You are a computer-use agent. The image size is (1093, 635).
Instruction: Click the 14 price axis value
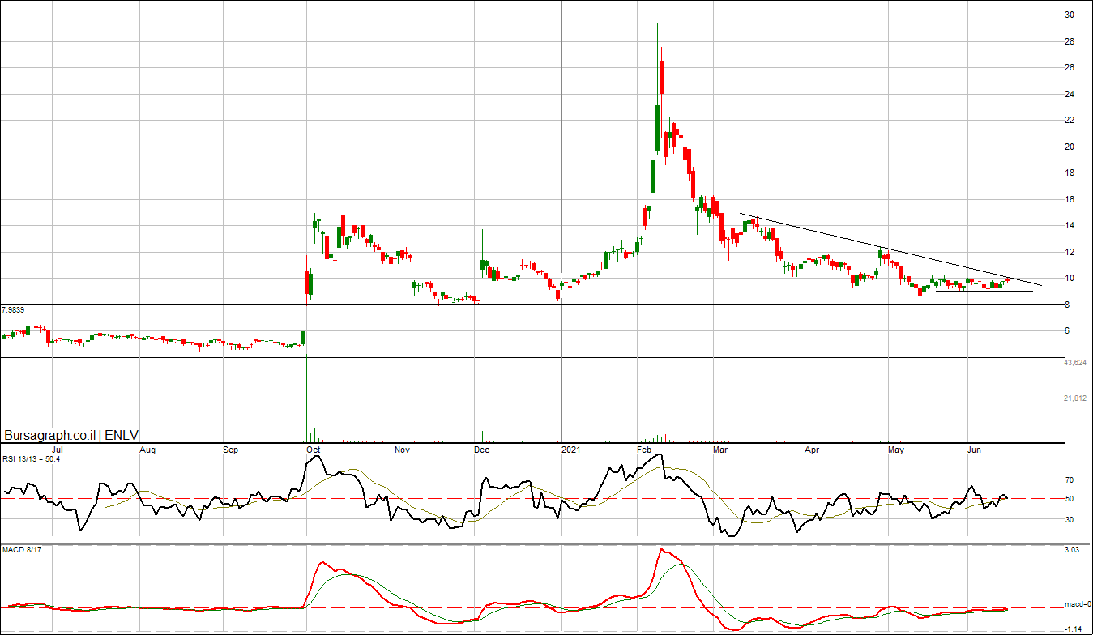(1070, 226)
